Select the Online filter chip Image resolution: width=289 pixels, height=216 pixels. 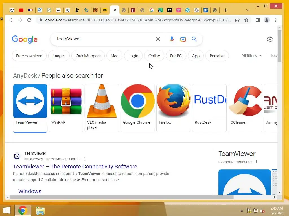point(154,56)
